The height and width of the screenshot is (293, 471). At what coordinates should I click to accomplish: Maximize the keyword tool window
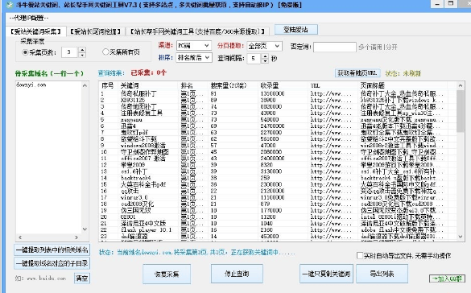451,4
